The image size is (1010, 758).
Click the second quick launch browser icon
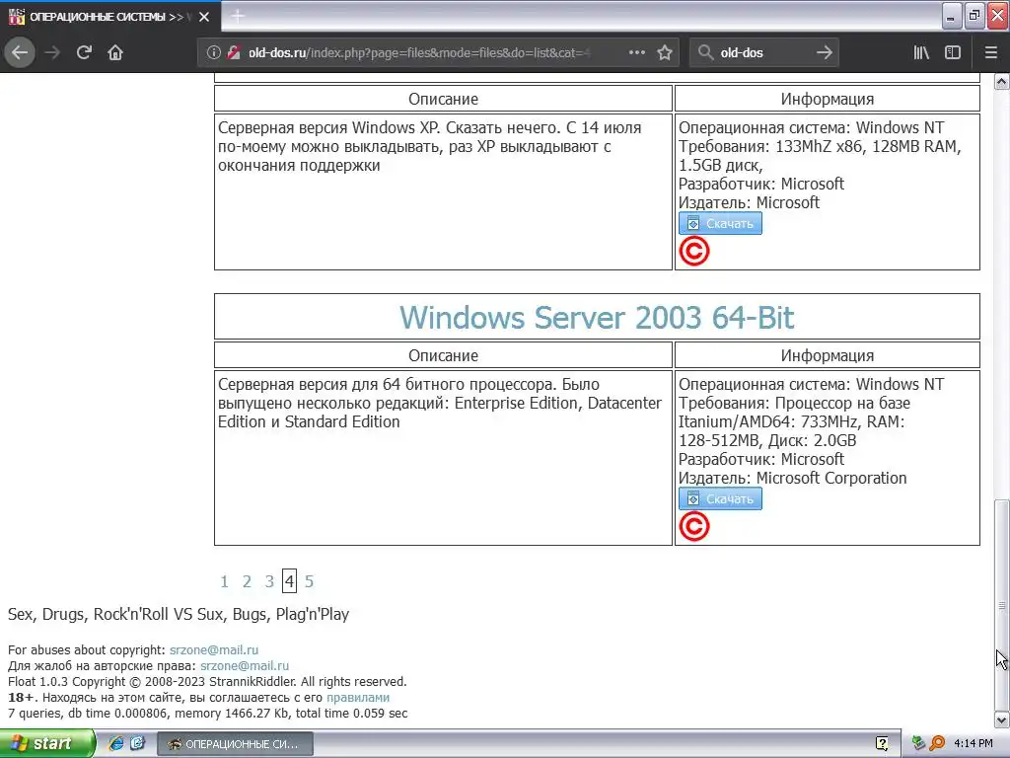pos(137,743)
